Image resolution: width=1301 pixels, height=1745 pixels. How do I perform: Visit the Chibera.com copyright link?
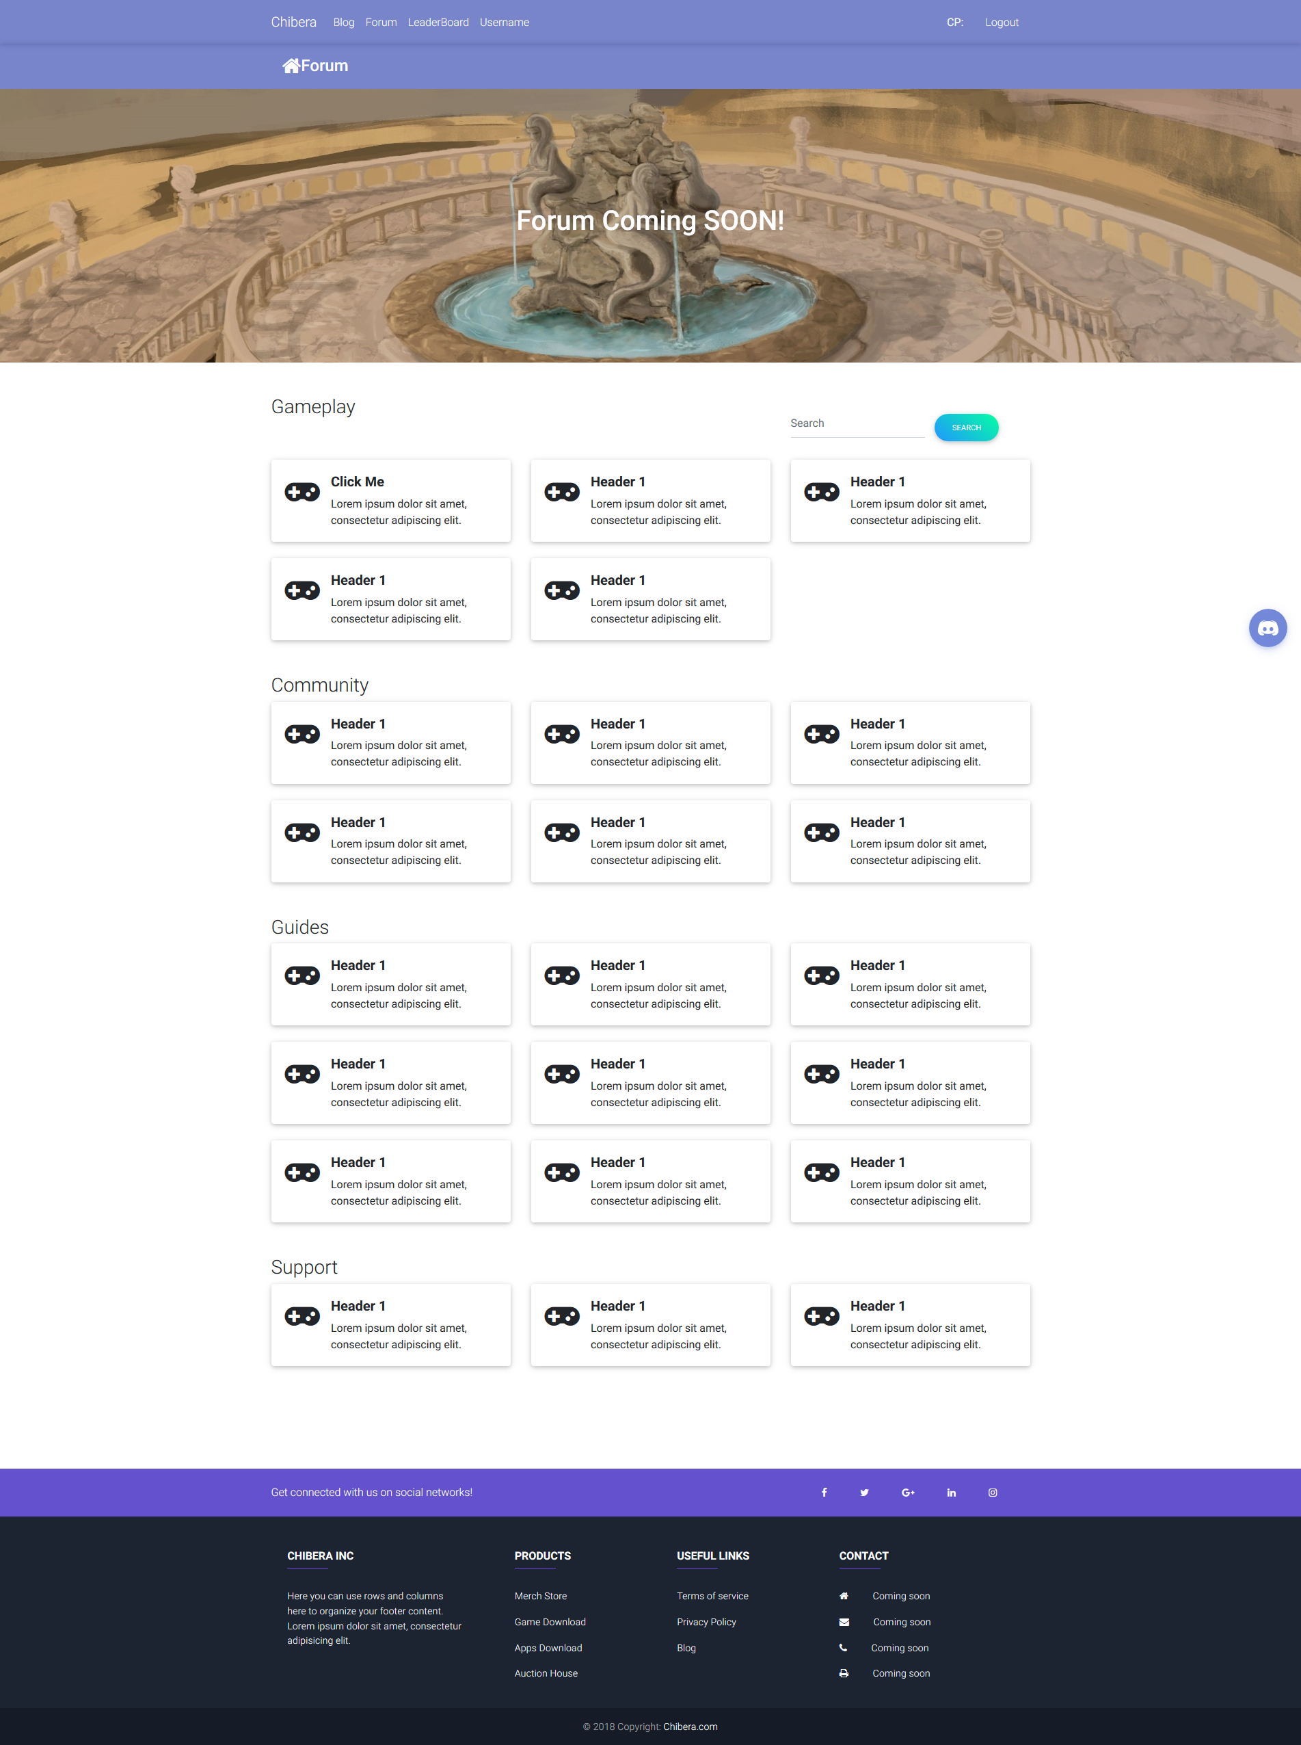[x=690, y=1727]
